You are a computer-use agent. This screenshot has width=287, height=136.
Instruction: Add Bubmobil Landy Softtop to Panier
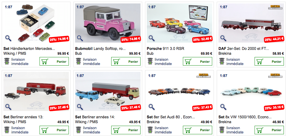pos(126,61)
